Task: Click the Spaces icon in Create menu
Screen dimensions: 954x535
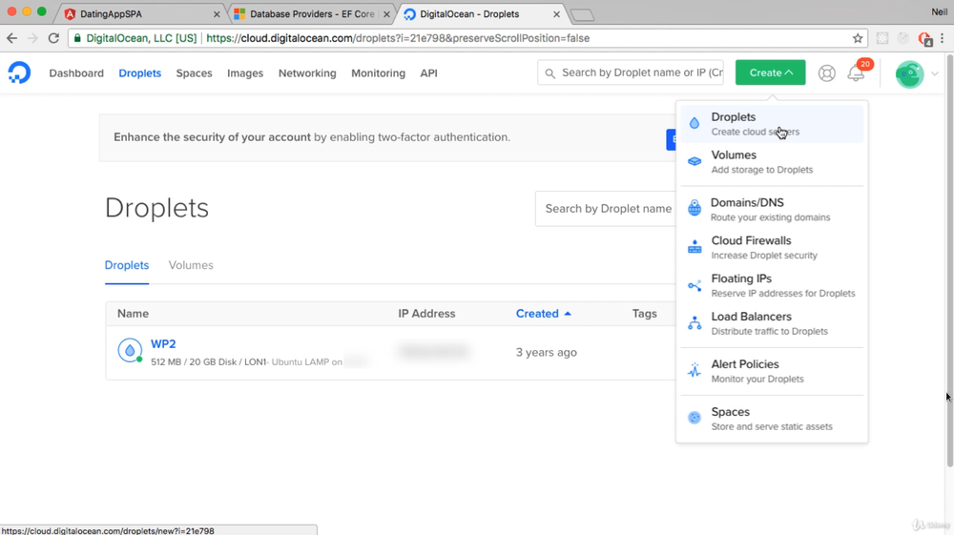Action: (695, 418)
